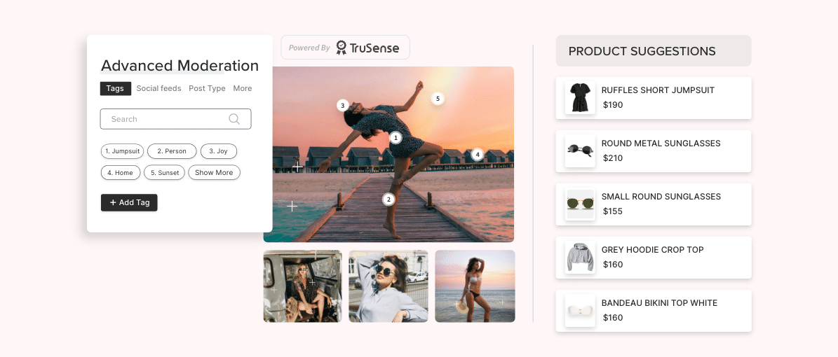Click the magnifier icon in the search box

pos(234,119)
